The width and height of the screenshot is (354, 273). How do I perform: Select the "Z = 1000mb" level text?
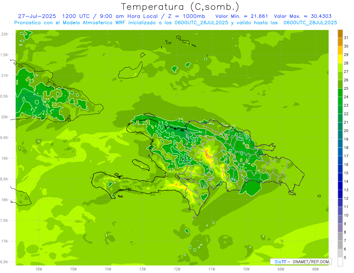pos(186,16)
